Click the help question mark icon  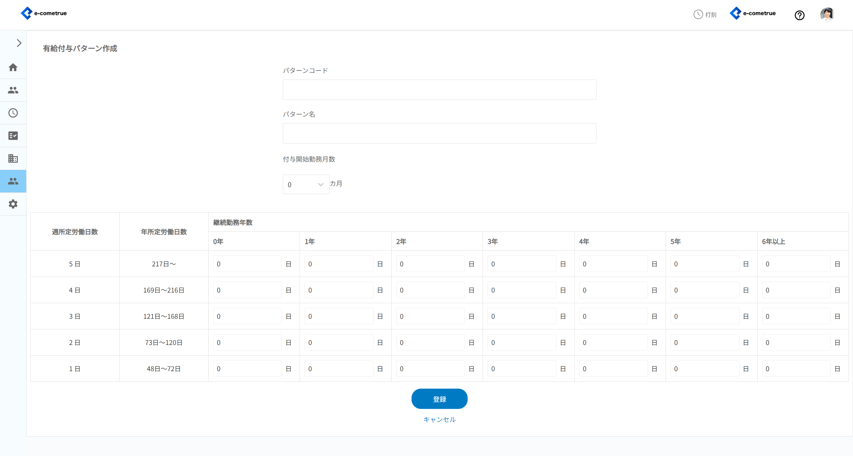[x=799, y=15]
